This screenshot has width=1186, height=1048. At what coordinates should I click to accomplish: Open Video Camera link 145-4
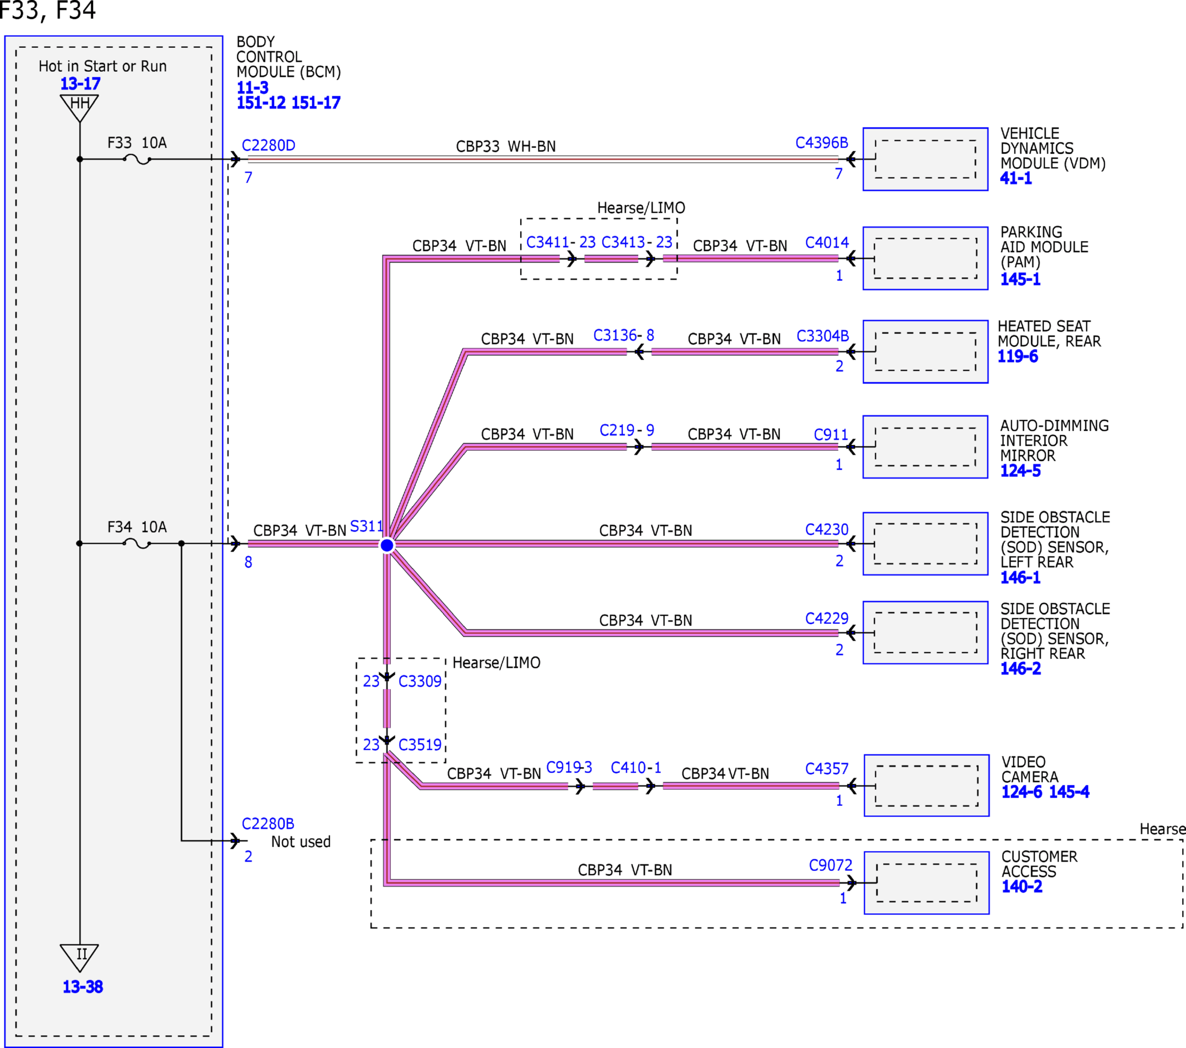point(1069,791)
